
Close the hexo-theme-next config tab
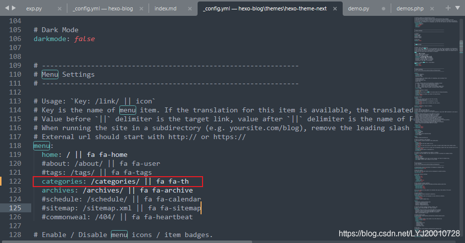(x=335, y=8)
